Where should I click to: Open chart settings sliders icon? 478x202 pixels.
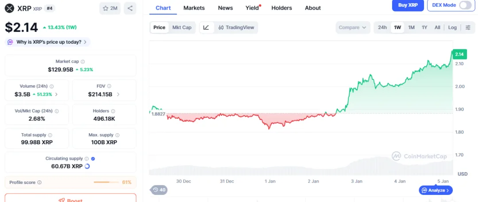[x=468, y=27]
